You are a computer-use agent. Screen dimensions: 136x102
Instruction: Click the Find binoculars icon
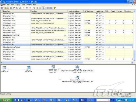pyautogui.click(x=17, y=8)
